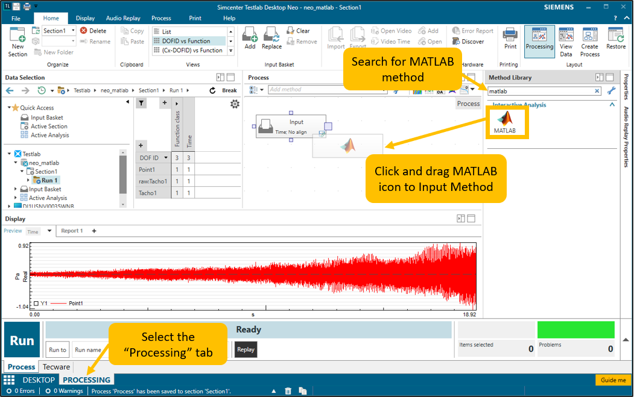The height and width of the screenshot is (397, 634).
Task: Select the DOFID vs Function view
Action: 189,41
